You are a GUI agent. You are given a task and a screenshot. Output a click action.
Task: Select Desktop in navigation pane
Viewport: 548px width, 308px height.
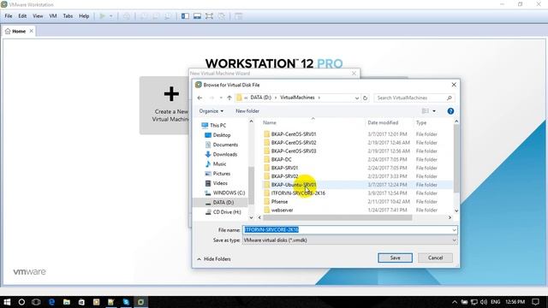tap(222, 135)
